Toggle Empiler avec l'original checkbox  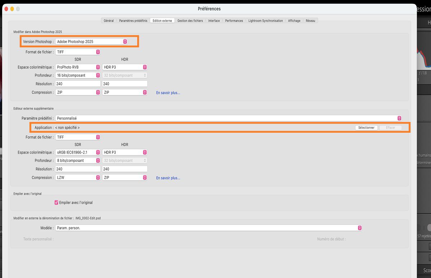click(56, 202)
